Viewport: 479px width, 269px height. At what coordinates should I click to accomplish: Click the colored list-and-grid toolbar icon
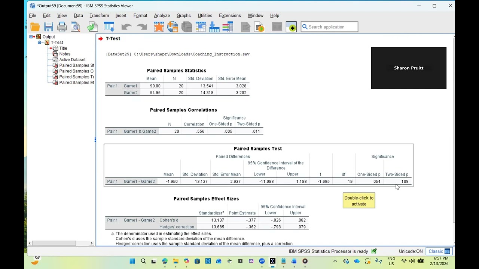coord(228,27)
